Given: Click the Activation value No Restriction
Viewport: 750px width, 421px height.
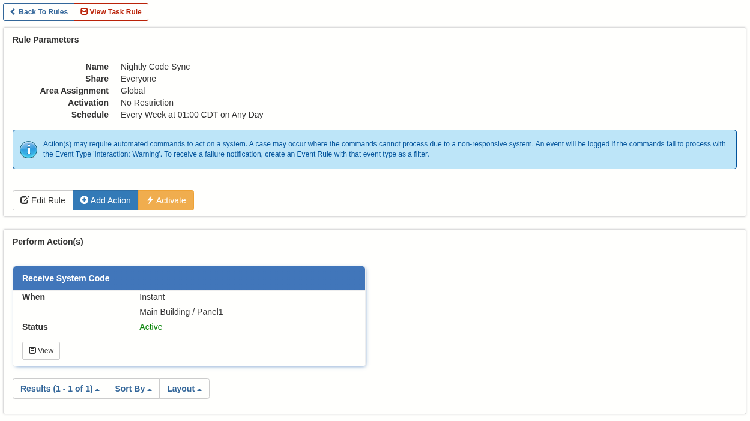Looking at the screenshot, I should tap(147, 103).
